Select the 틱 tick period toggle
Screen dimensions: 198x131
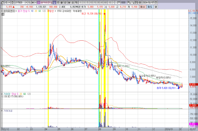coord(76,2)
